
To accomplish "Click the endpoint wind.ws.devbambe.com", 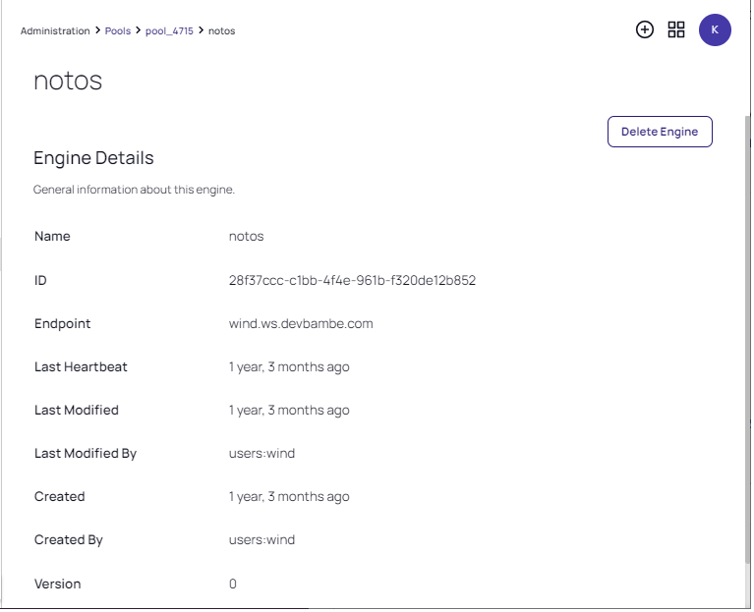I will (x=301, y=324).
